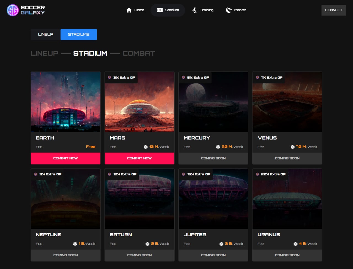Click the Market moon icon
The width and height of the screenshot is (353, 269).
[229, 10]
